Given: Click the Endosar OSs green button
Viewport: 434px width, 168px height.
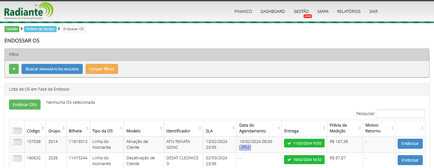Looking at the screenshot, I should (25, 105).
